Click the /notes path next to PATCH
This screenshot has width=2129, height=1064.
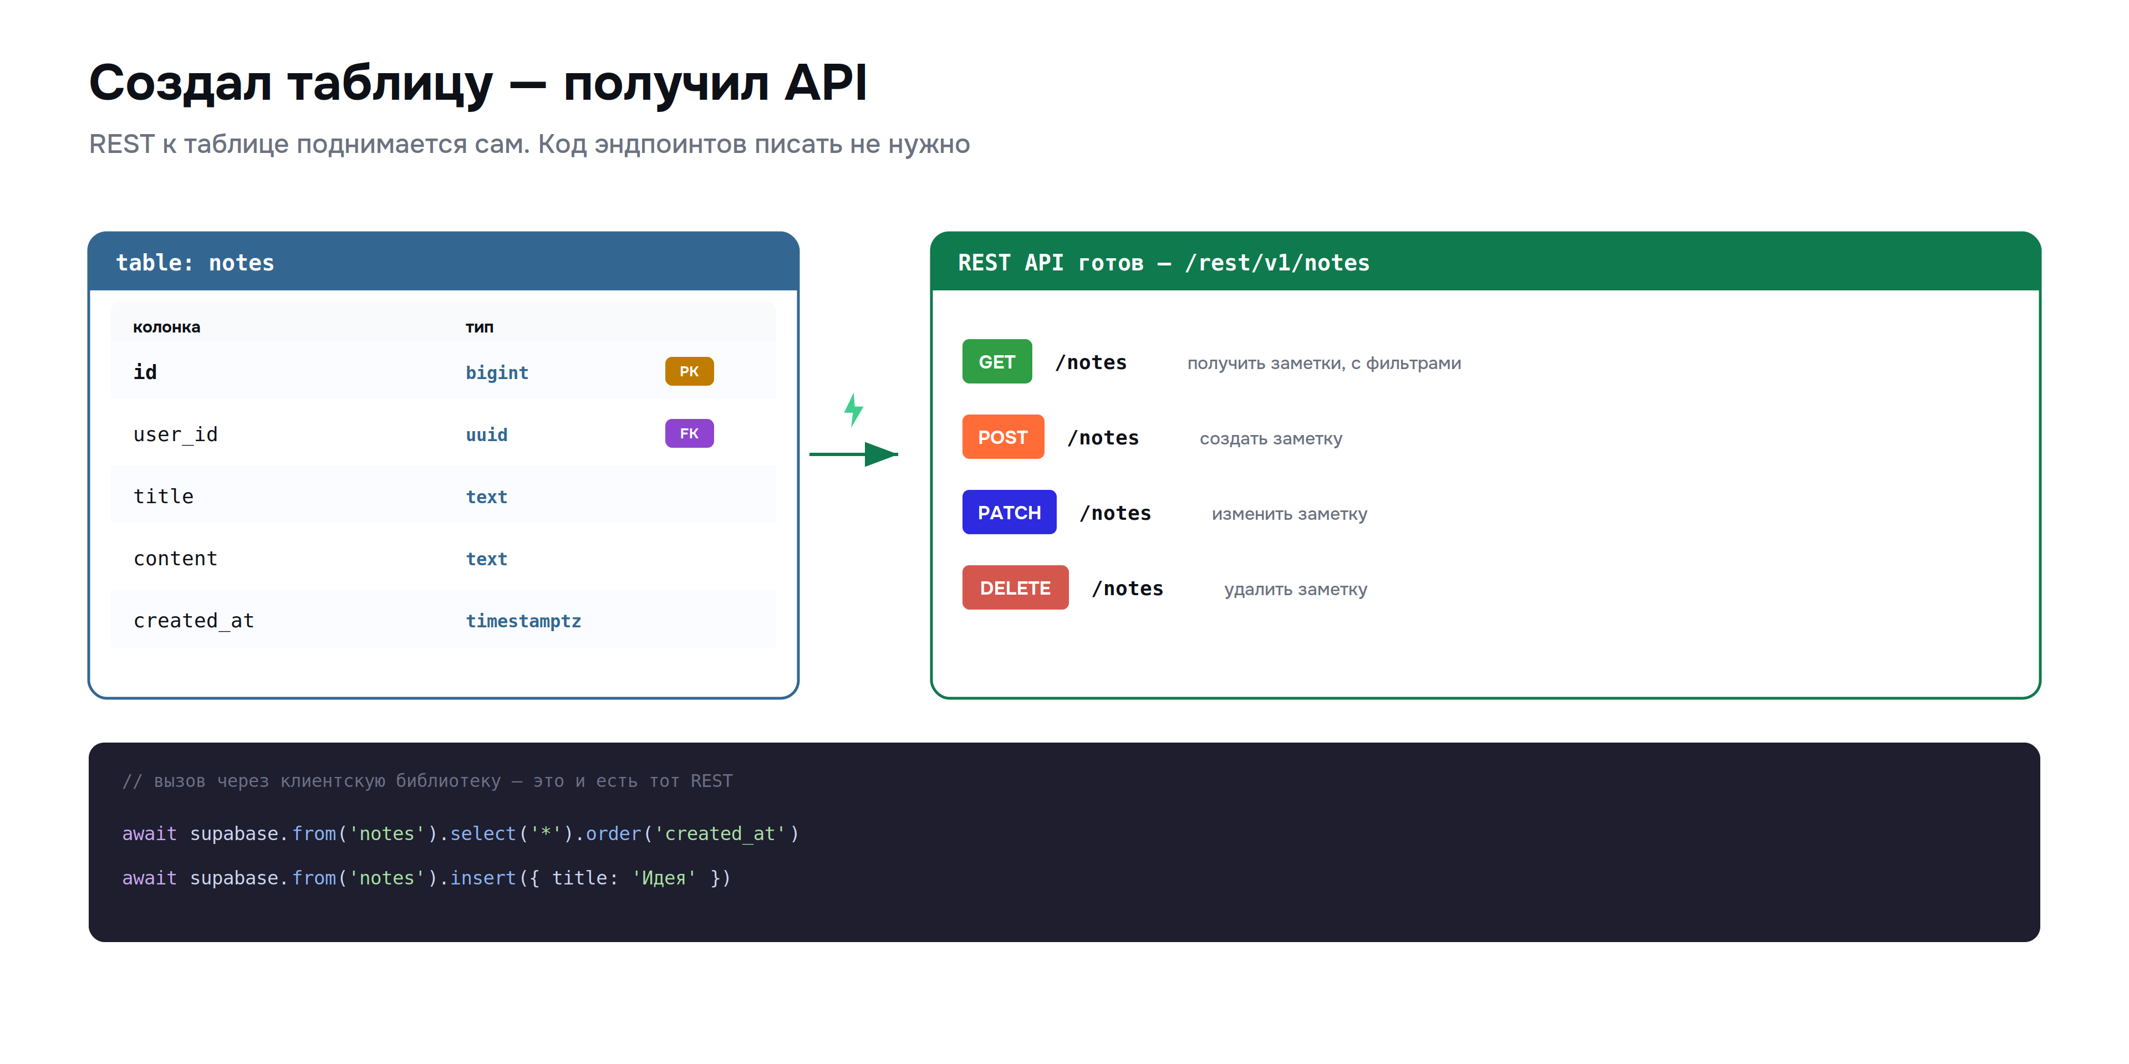[x=1115, y=512]
